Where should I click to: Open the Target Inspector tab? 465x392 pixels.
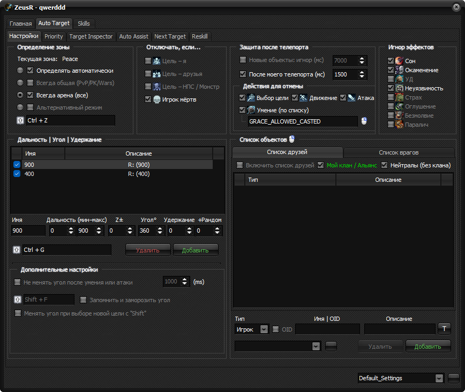(x=91, y=36)
